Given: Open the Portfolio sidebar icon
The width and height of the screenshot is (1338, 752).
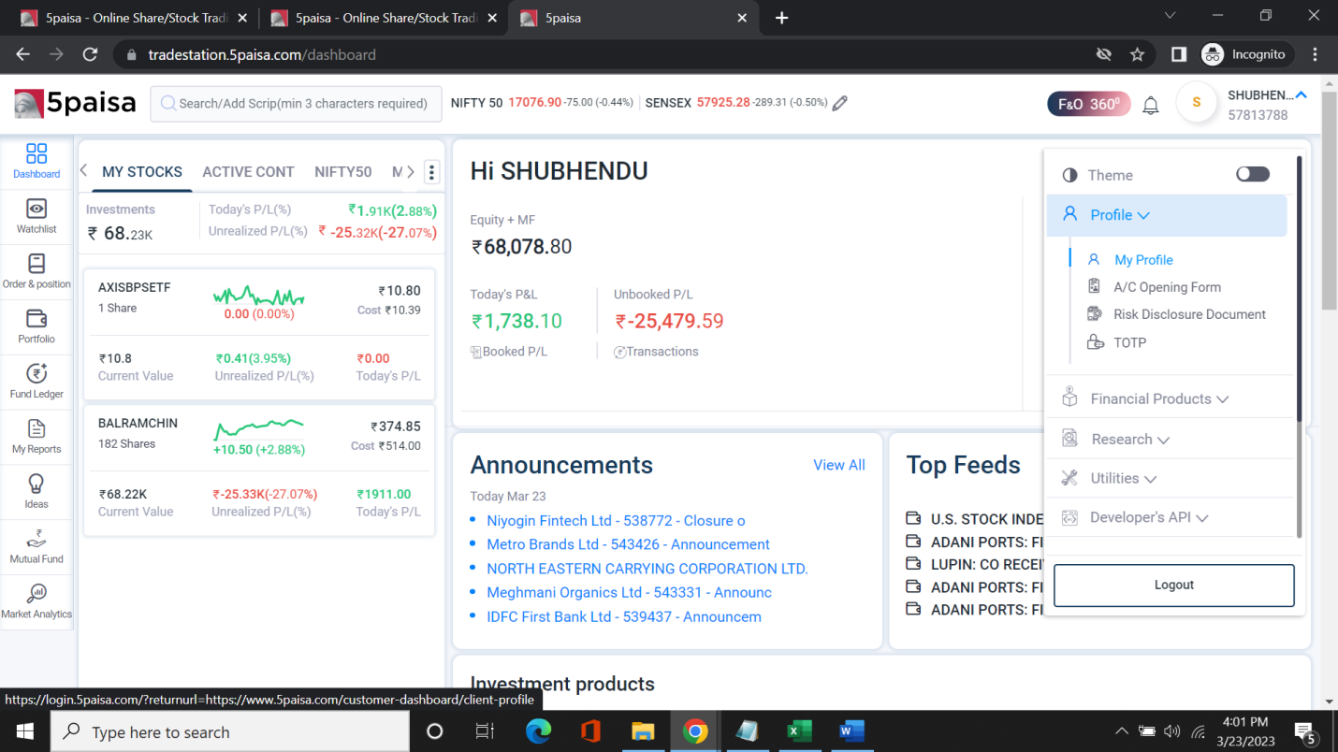Looking at the screenshot, I should coord(36,326).
